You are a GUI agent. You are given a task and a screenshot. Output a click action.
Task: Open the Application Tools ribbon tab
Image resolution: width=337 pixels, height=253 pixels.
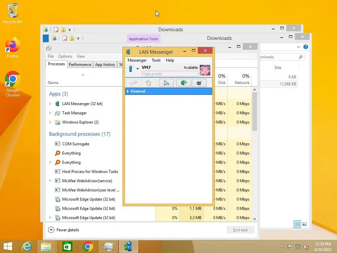point(143,39)
